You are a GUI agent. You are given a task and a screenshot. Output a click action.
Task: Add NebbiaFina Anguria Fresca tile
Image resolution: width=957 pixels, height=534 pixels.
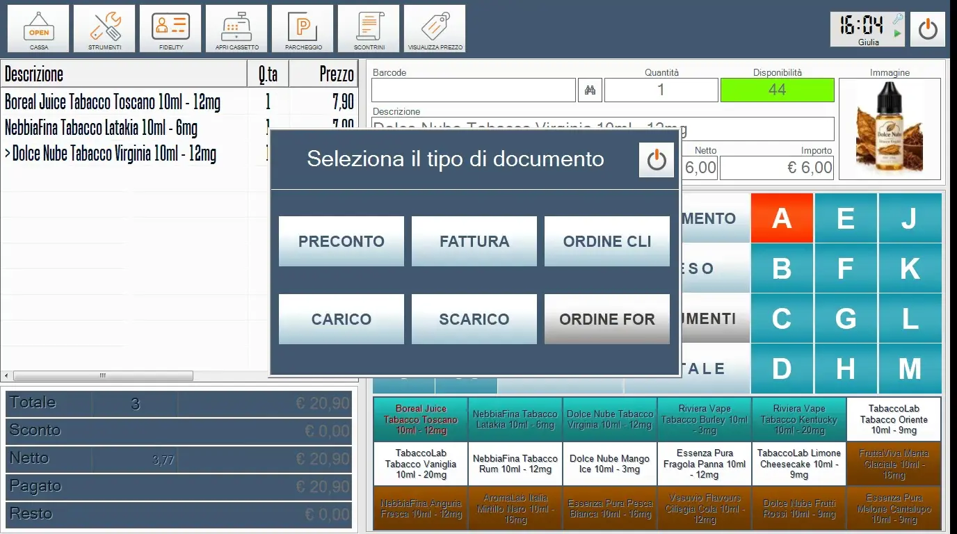pyautogui.click(x=421, y=508)
